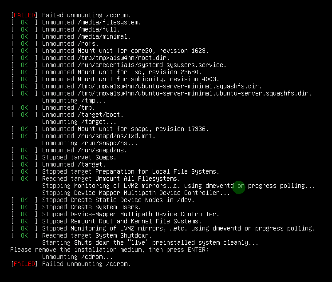Click the 'Unmounted /media/minimal.' line
The image size is (332, 282).
(x=86, y=36)
